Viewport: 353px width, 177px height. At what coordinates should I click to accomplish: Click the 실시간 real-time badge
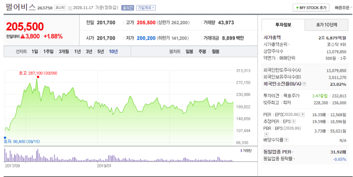[128, 8]
